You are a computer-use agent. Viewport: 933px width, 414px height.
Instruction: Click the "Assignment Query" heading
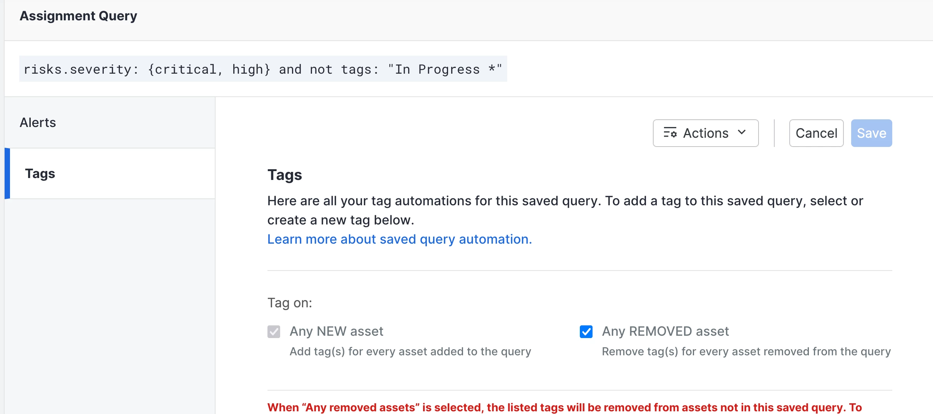(78, 16)
